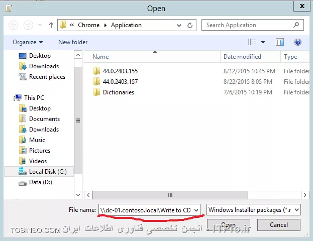Image resolution: width=313 pixels, height=241 pixels.
Task: Click date 7/6/2015 10:19 PM
Action: 248,92
